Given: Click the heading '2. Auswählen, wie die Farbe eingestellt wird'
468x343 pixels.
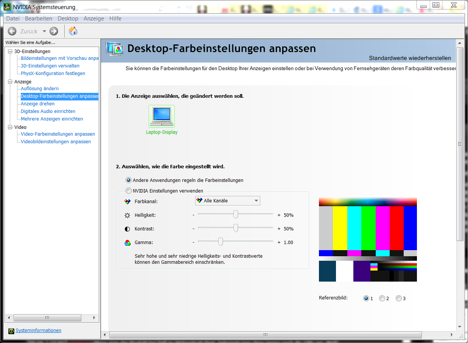Looking at the screenshot, I should (170, 167).
